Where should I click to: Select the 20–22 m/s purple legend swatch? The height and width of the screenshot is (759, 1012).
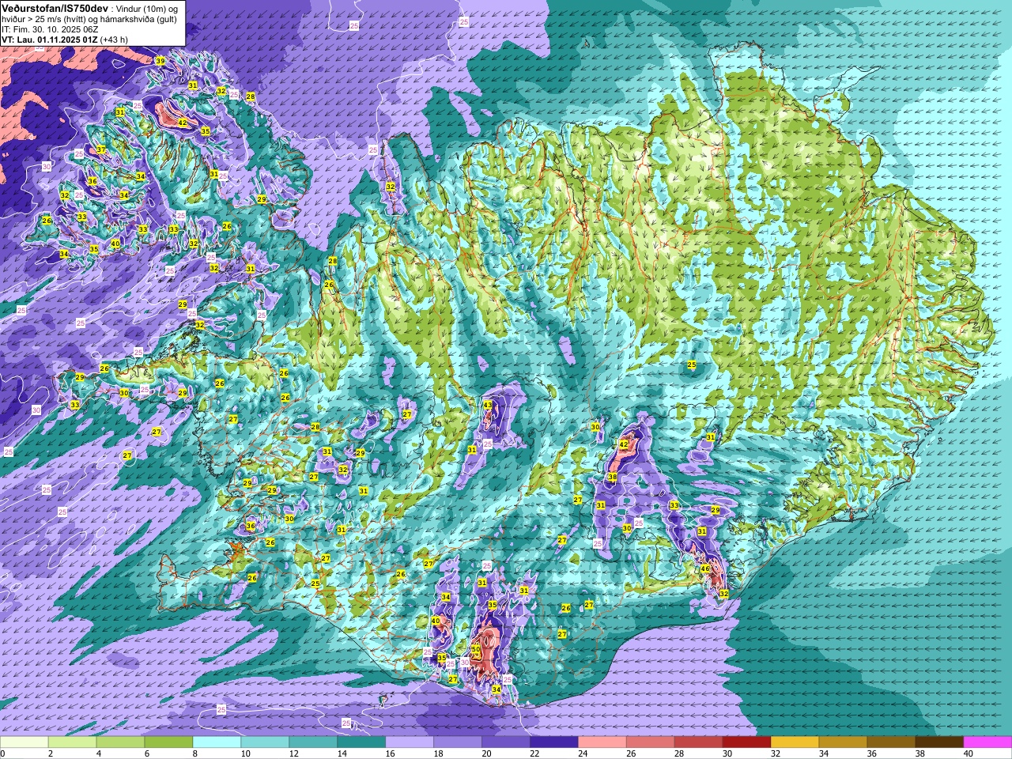[506, 742]
